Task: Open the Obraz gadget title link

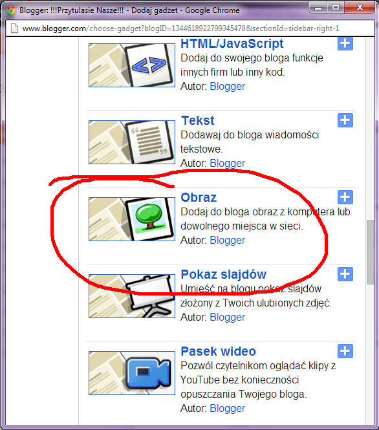Action: coord(199,197)
